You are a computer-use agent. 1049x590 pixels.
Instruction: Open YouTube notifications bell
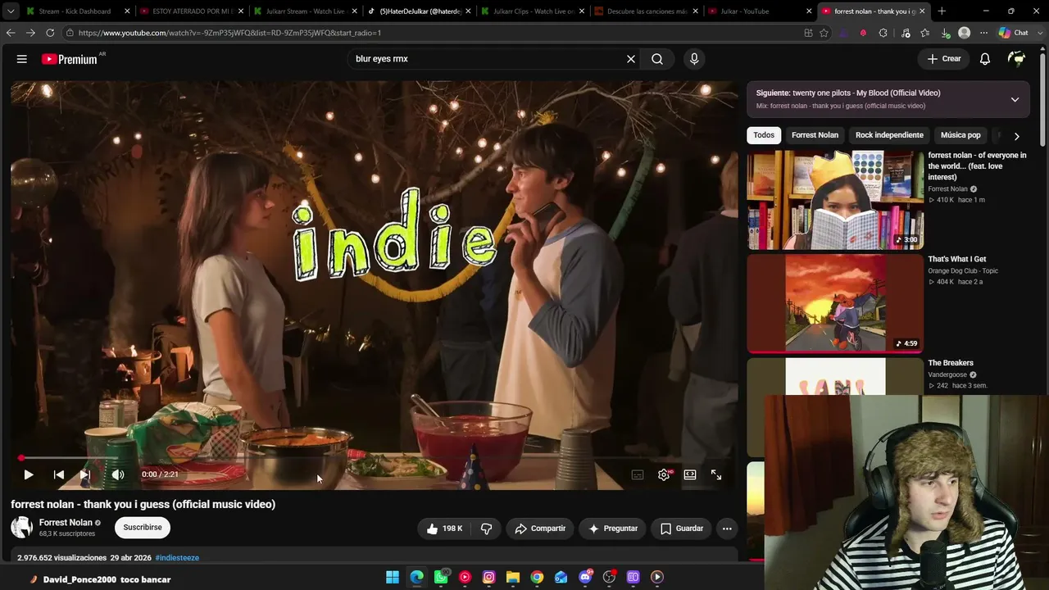tap(985, 59)
